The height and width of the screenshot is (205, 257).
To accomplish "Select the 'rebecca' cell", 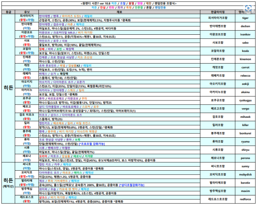I will point(245,76).
